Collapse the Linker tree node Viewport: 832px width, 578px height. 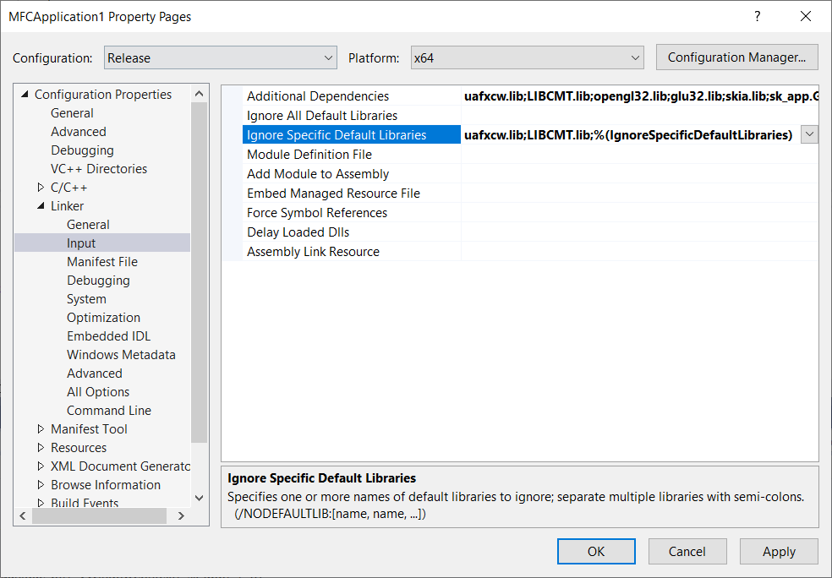point(41,205)
